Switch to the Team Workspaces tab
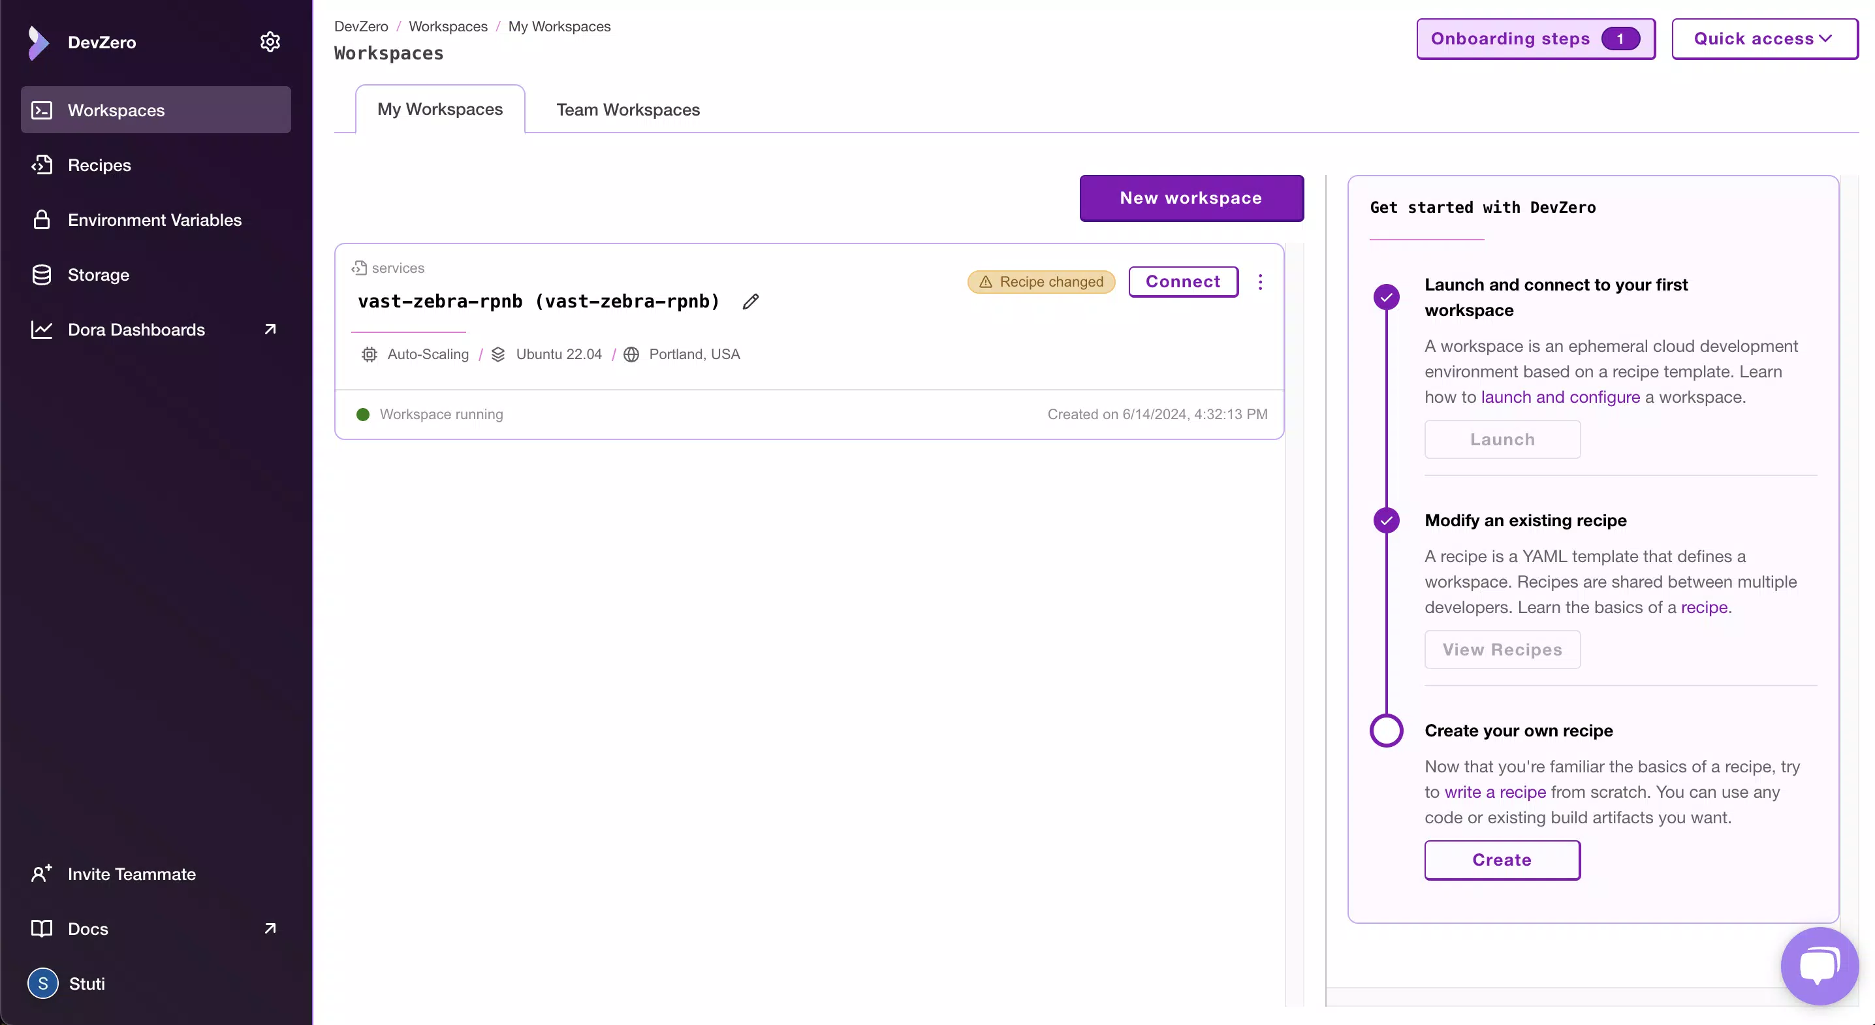This screenshot has width=1875, height=1025. click(x=628, y=110)
